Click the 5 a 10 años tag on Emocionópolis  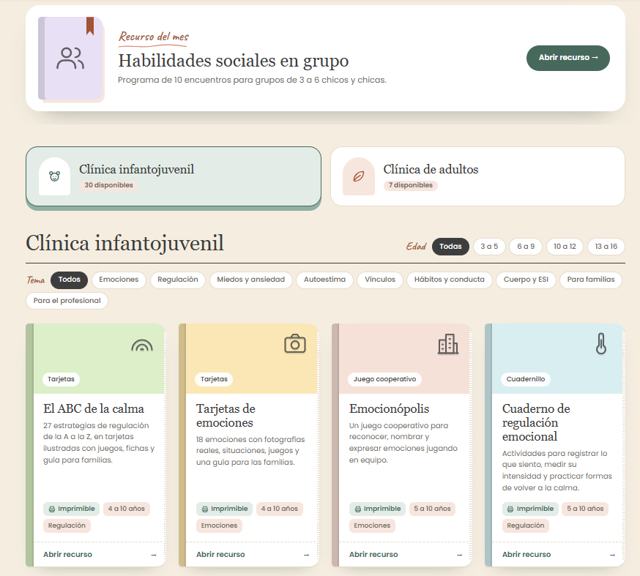click(x=432, y=509)
